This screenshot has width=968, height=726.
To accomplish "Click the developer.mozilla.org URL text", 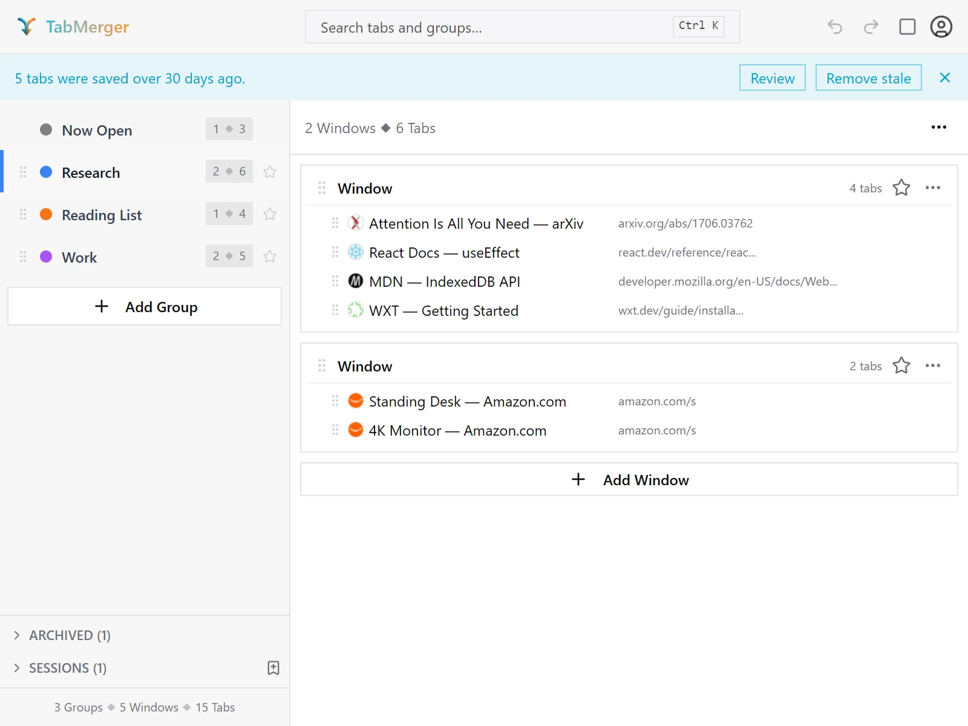I will [x=727, y=281].
